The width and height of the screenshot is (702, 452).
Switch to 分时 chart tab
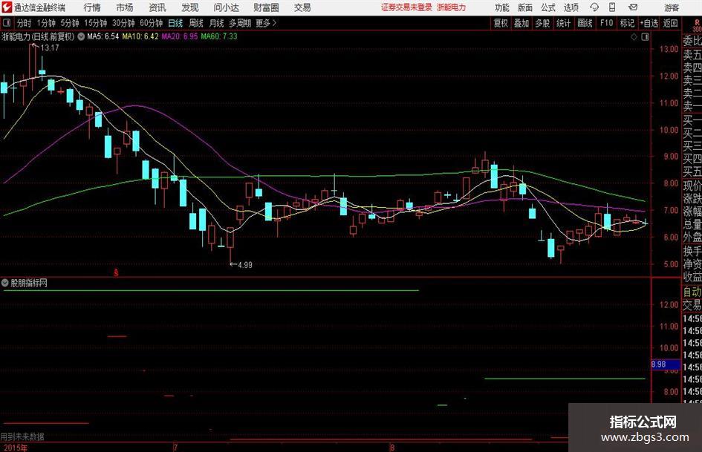tap(24, 23)
